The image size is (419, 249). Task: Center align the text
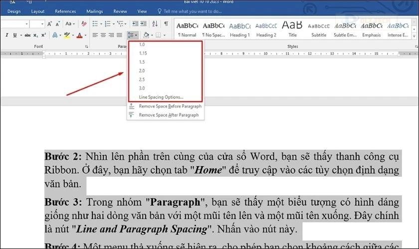point(103,35)
